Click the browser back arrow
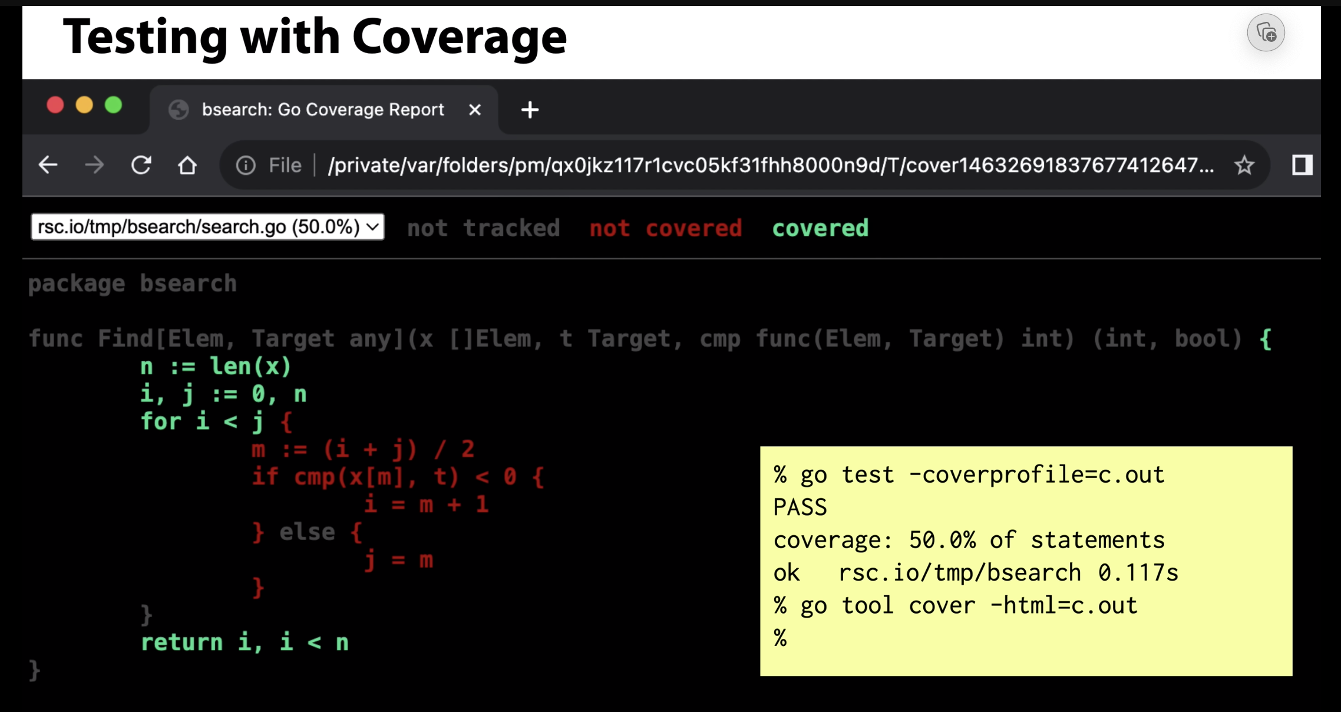This screenshot has width=1341, height=712. [x=48, y=165]
